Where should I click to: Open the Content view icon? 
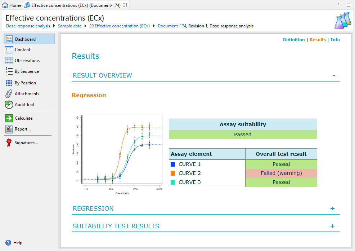coord(9,50)
